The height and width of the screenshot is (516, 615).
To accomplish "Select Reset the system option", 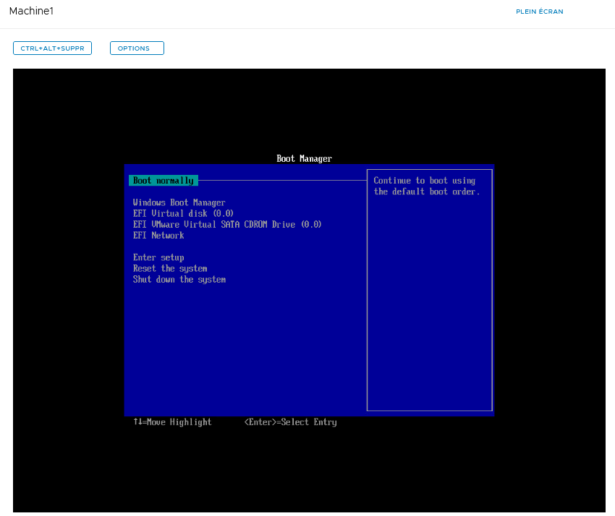I will click(x=170, y=269).
